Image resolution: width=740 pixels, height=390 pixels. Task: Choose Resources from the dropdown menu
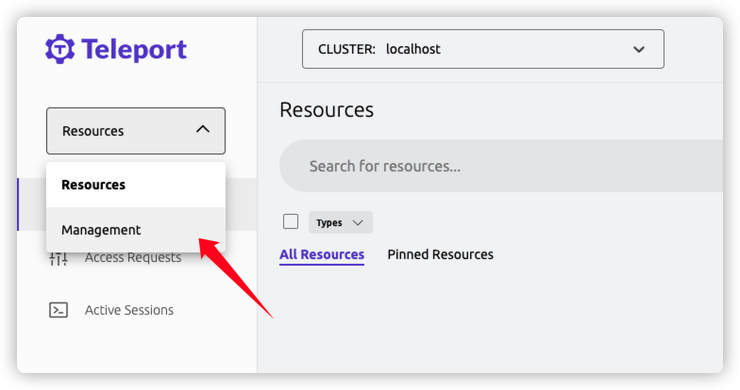tap(136, 185)
